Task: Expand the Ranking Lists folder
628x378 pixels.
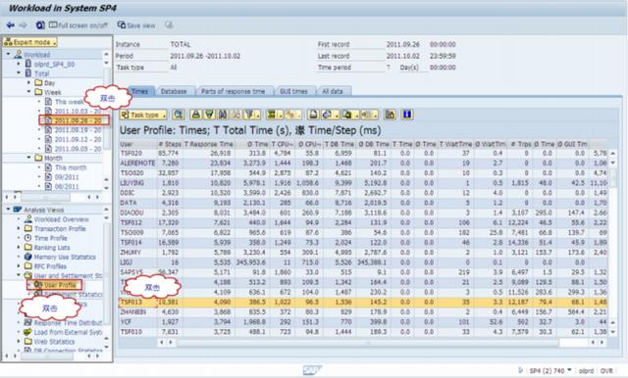Action: coord(19,248)
